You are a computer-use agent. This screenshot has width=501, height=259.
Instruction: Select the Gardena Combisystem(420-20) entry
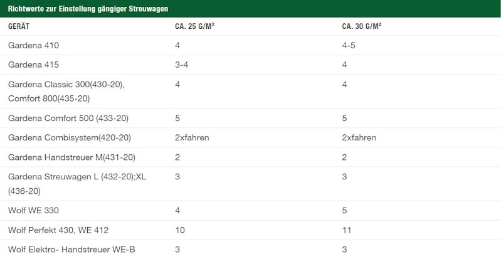[x=70, y=138]
